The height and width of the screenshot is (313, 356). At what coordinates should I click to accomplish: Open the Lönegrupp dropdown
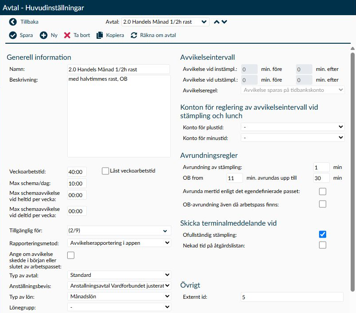tap(119, 307)
